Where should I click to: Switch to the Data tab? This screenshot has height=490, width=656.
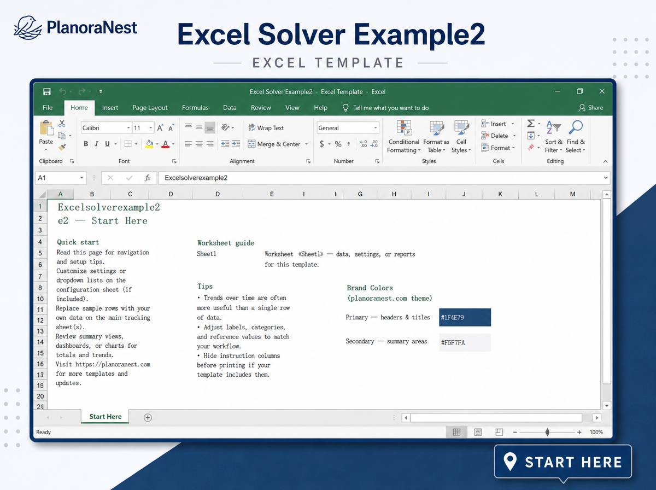tap(230, 108)
